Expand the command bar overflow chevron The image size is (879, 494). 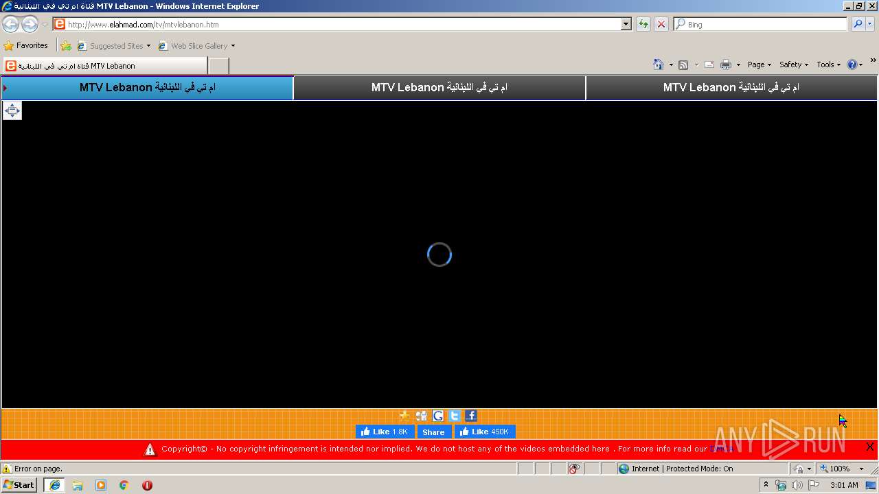[x=874, y=61]
